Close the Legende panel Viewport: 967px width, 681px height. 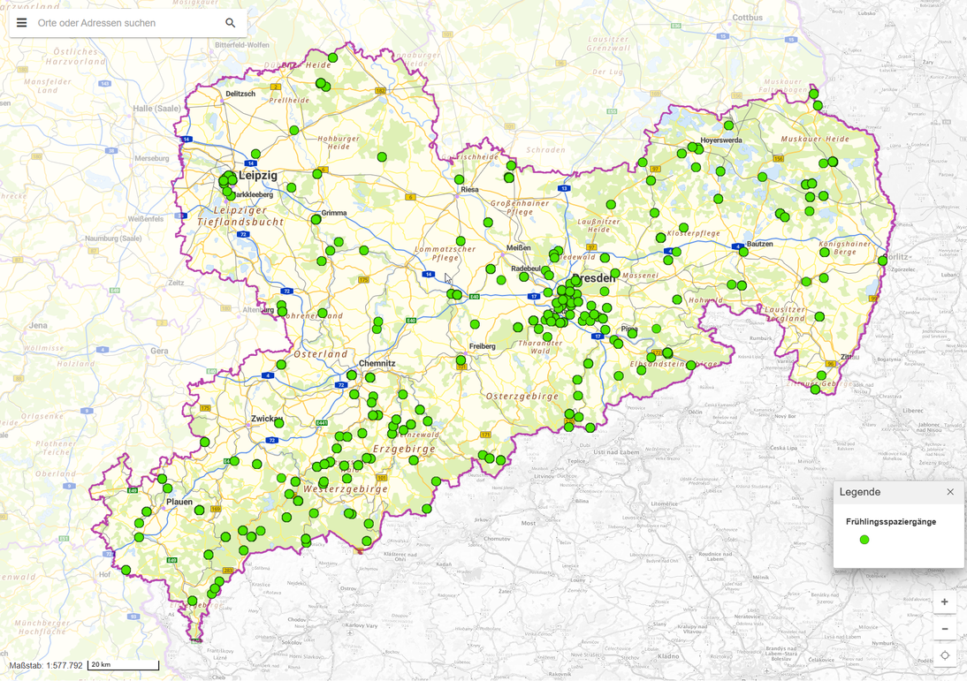(x=950, y=492)
